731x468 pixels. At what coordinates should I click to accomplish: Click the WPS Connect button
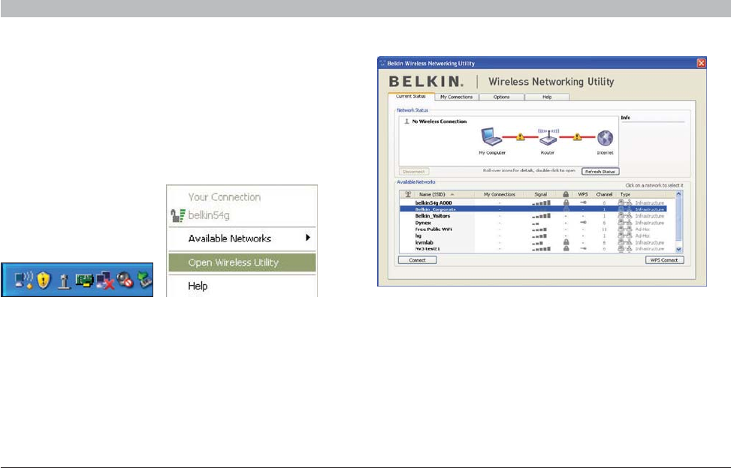point(664,260)
